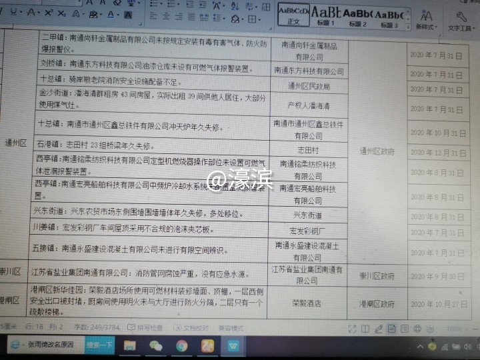Open font color dropdown arrow
Screen dimensions: 480x360
[118, 15]
